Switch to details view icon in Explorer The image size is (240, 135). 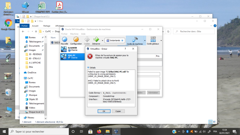tap(210, 122)
